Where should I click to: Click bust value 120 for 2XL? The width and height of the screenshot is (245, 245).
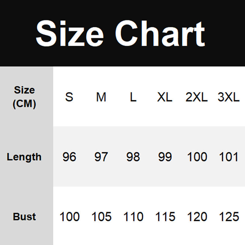(197, 217)
